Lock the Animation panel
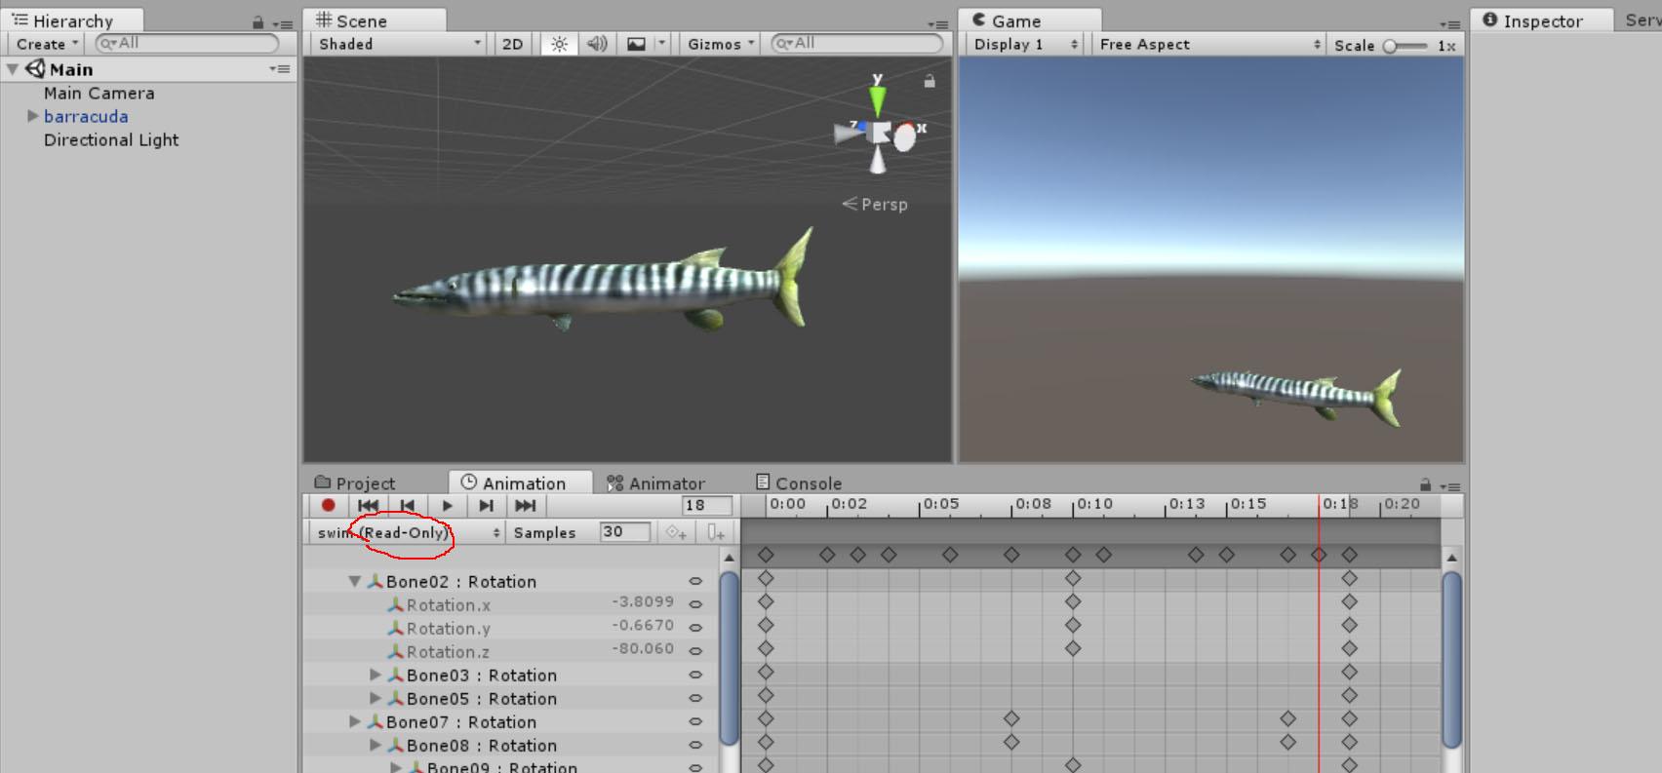This screenshot has width=1662, height=773. tap(1426, 484)
